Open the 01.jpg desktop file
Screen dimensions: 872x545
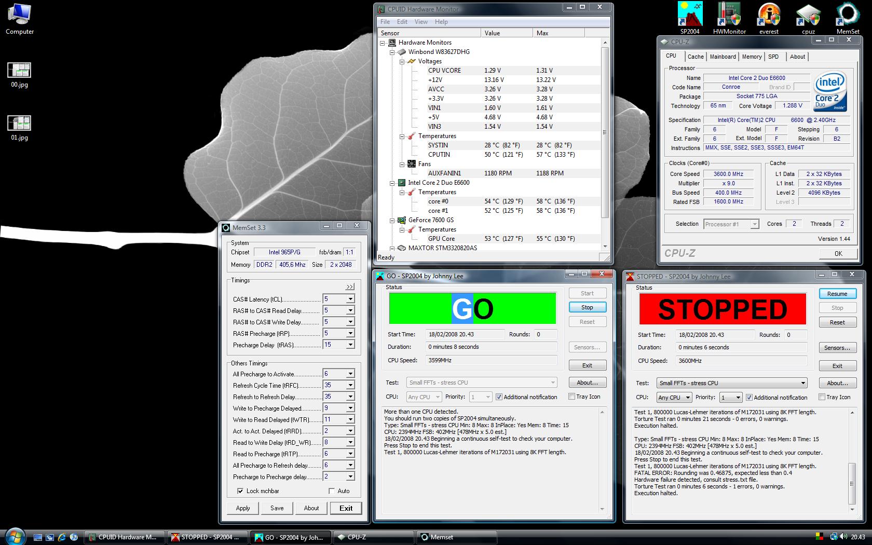tap(19, 128)
